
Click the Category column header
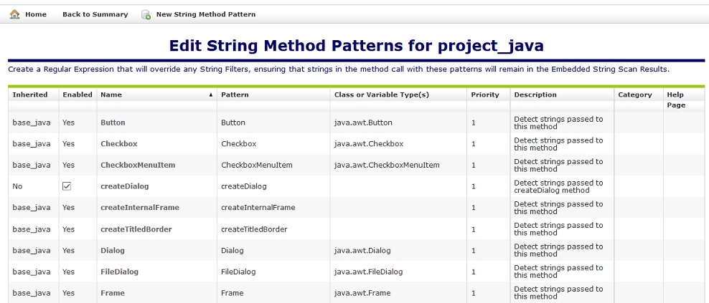[x=634, y=95]
